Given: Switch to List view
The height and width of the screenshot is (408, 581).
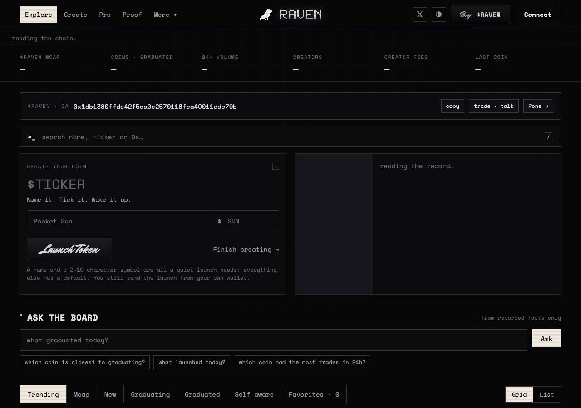Looking at the screenshot, I should [x=547, y=394].
